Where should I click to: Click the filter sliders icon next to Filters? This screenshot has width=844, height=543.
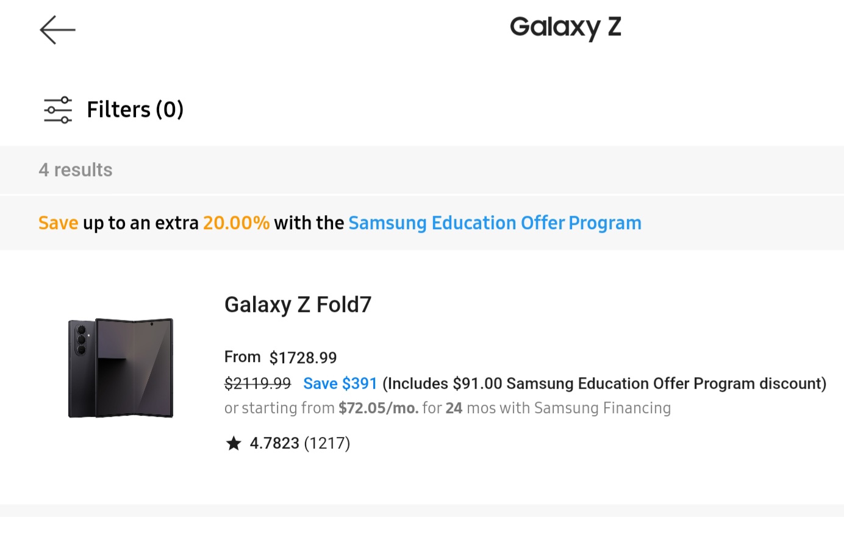pyautogui.click(x=57, y=109)
